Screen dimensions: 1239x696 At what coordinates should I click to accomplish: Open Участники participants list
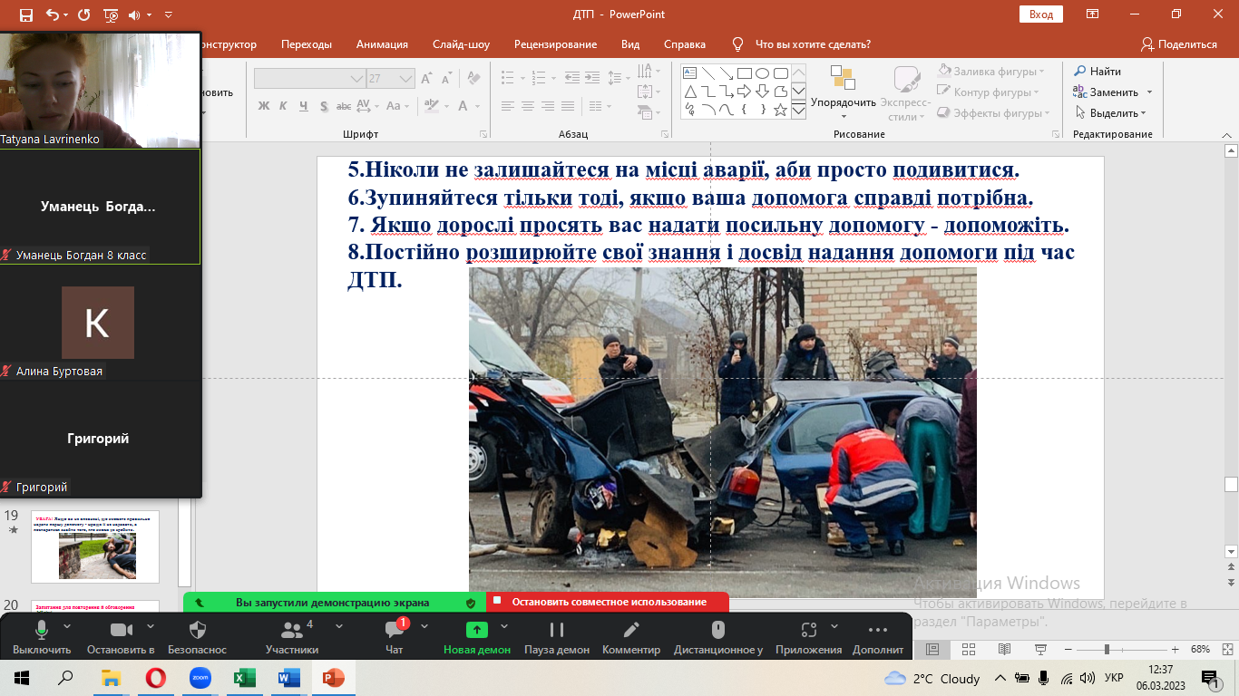tap(292, 631)
